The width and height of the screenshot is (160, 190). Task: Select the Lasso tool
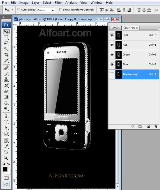(x=6, y=43)
